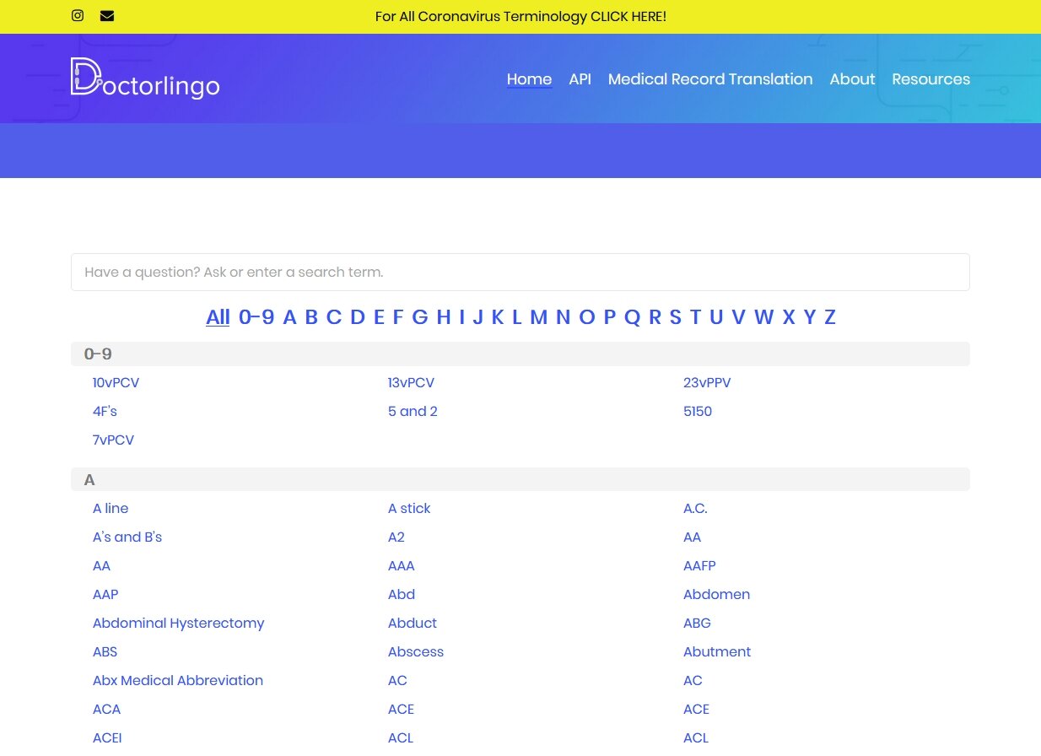Viewport: 1041px width, 756px height.
Task: Open the AAFP term link
Action: 699,566
